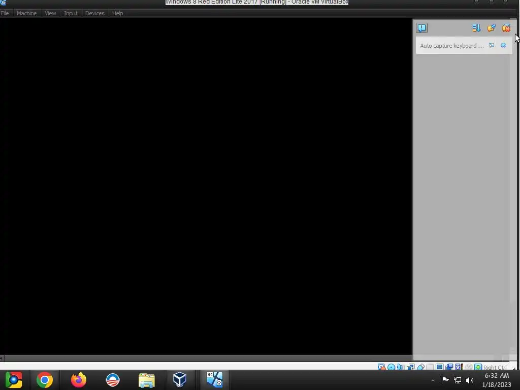Screen dimensions: 520x390
Task: Click the running Windows 8 VM taskbar icon
Action: (215, 380)
